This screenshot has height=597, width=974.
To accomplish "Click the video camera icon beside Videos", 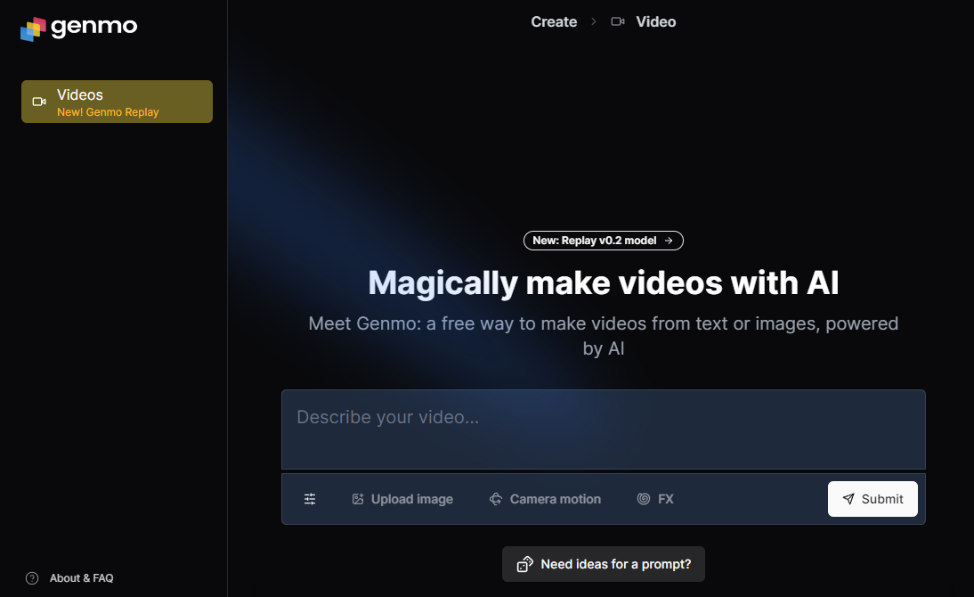I will tap(39, 102).
